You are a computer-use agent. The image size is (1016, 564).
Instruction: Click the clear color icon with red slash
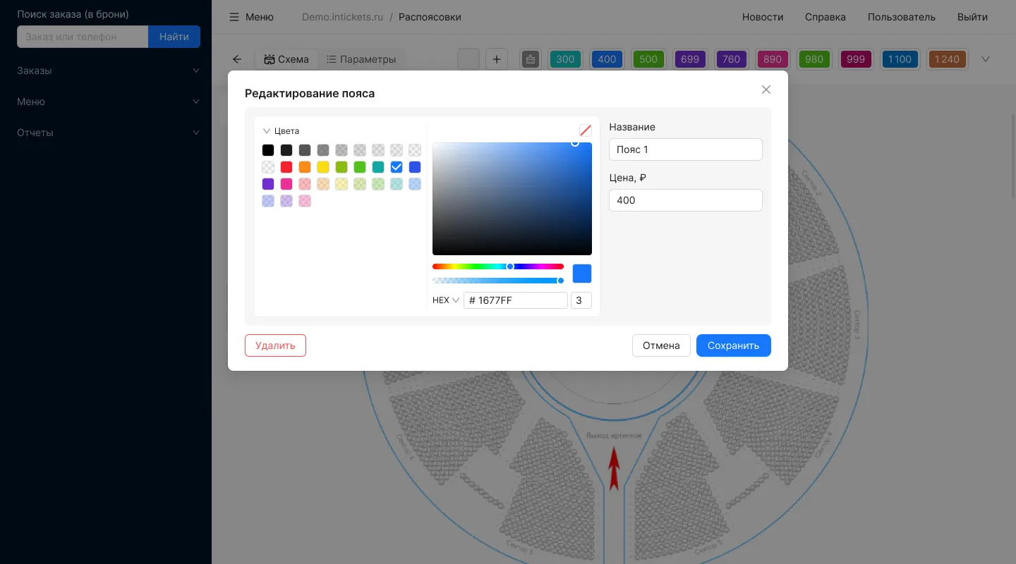pyautogui.click(x=585, y=130)
